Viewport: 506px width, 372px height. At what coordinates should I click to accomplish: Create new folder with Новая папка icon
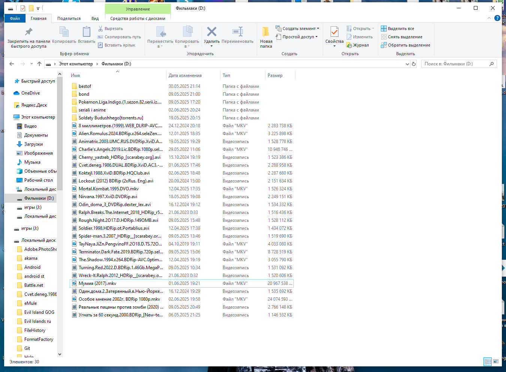tap(266, 33)
